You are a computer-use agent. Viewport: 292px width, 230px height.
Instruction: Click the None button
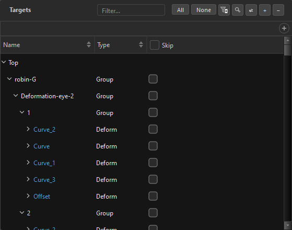click(204, 10)
